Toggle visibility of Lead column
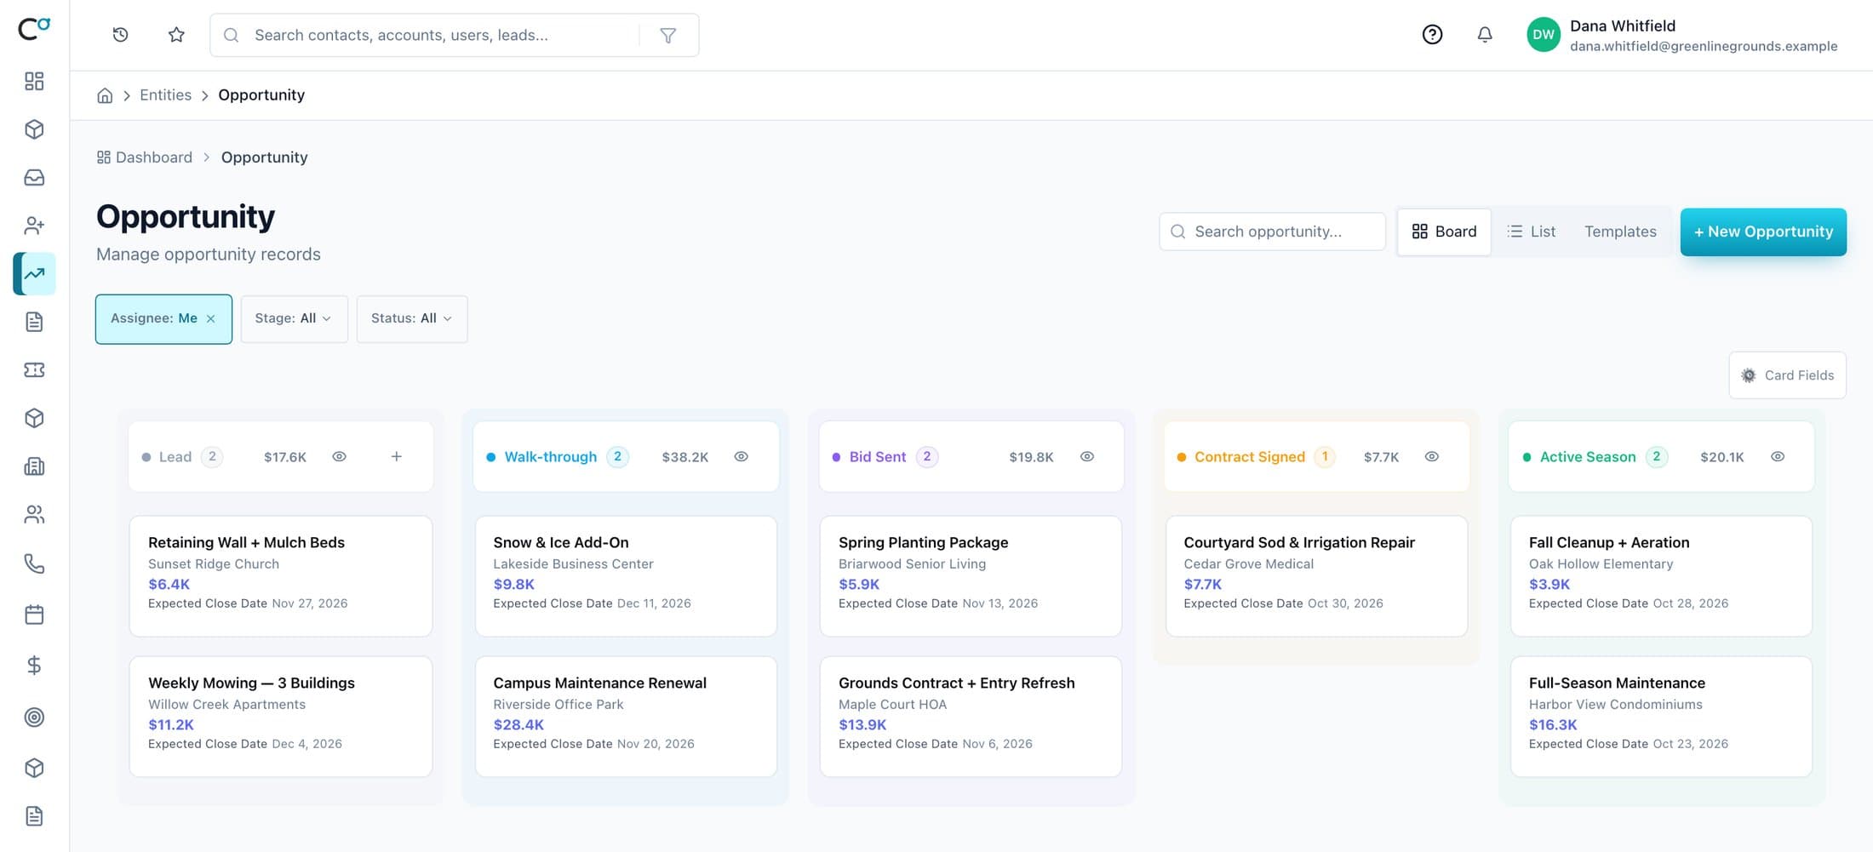Viewport: 1873px width, 852px height. click(x=339, y=457)
